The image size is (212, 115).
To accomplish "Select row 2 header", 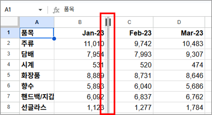I will point(10,43).
